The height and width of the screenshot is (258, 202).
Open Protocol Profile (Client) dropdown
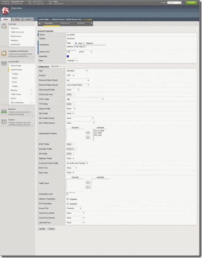[78, 80]
